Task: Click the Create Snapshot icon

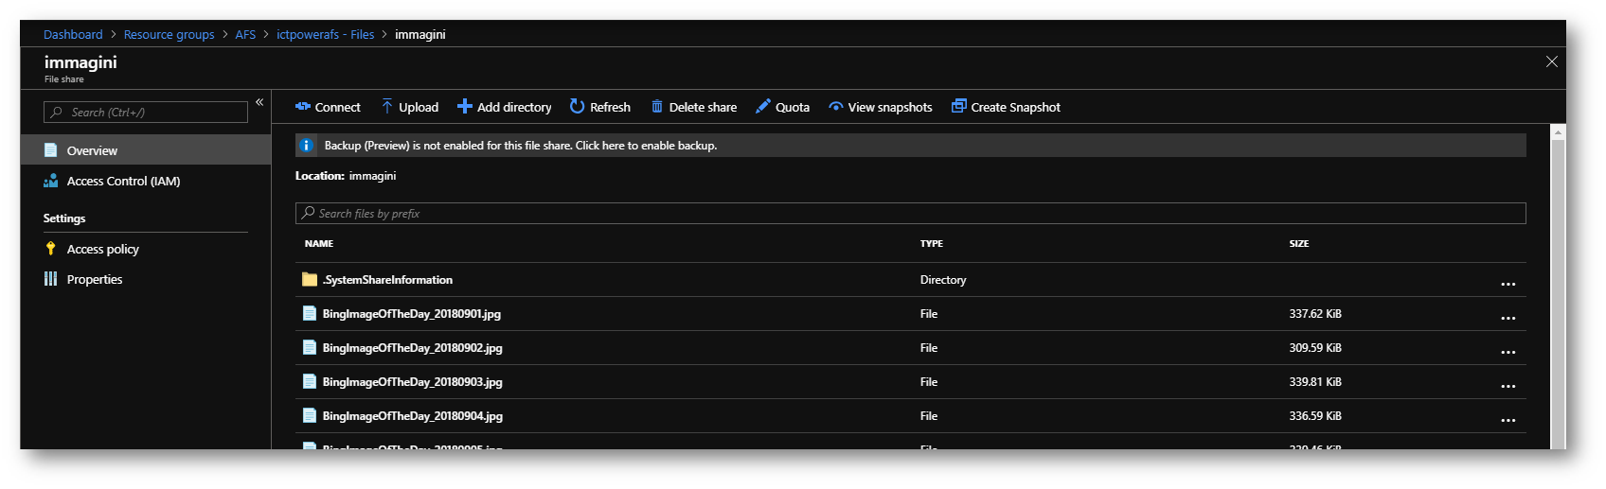Action: pos(959,107)
